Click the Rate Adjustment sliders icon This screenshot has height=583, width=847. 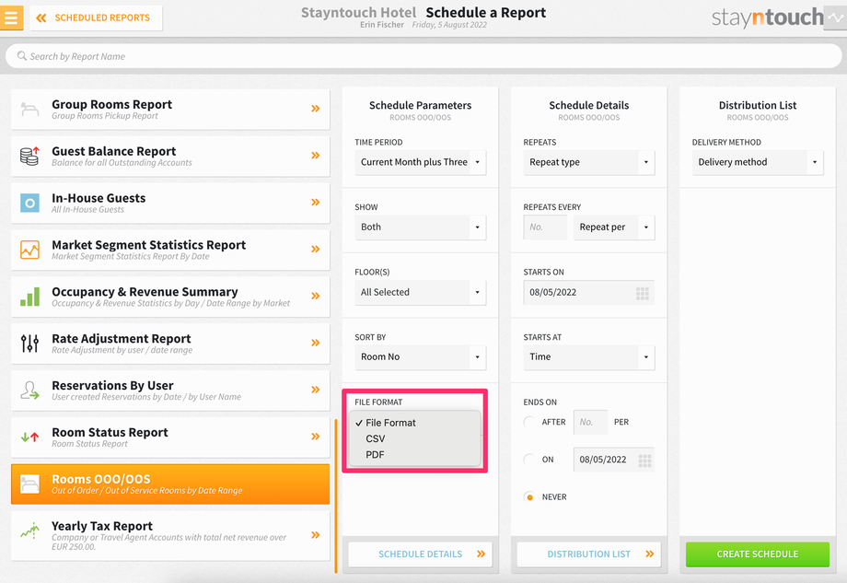tap(29, 344)
